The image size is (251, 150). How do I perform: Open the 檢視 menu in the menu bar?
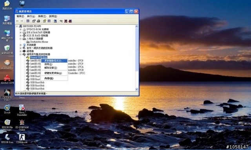pos(42,16)
